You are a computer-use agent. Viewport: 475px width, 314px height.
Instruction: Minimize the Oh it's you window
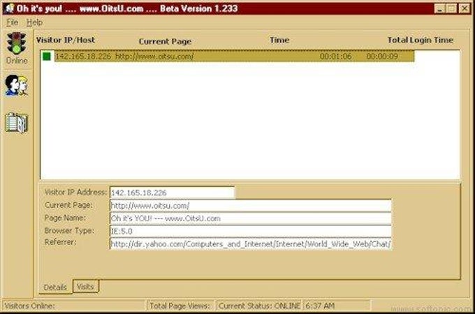click(440, 8)
